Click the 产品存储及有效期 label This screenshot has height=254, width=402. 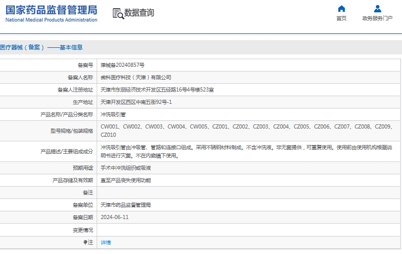73,180
